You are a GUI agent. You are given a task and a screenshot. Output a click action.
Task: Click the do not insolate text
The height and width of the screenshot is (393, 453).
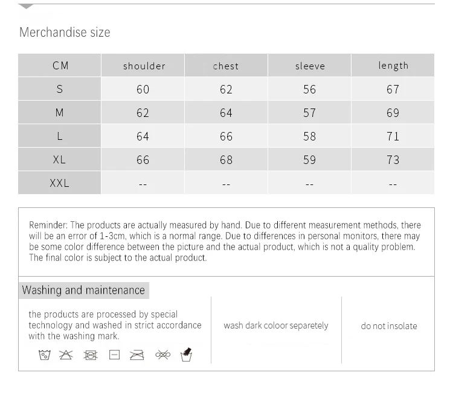click(389, 326)
